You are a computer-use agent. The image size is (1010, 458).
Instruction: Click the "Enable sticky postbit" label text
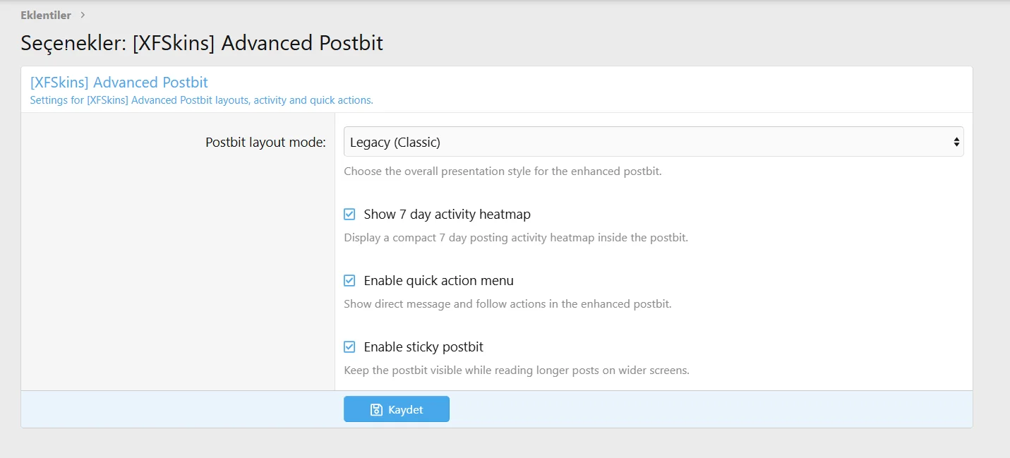(423, 346)
